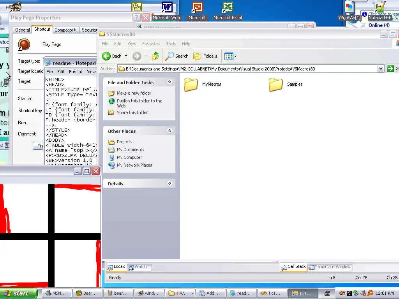Open Explorer Help menu
Viewport: 399px width, 299px height.
coord(186,44)
